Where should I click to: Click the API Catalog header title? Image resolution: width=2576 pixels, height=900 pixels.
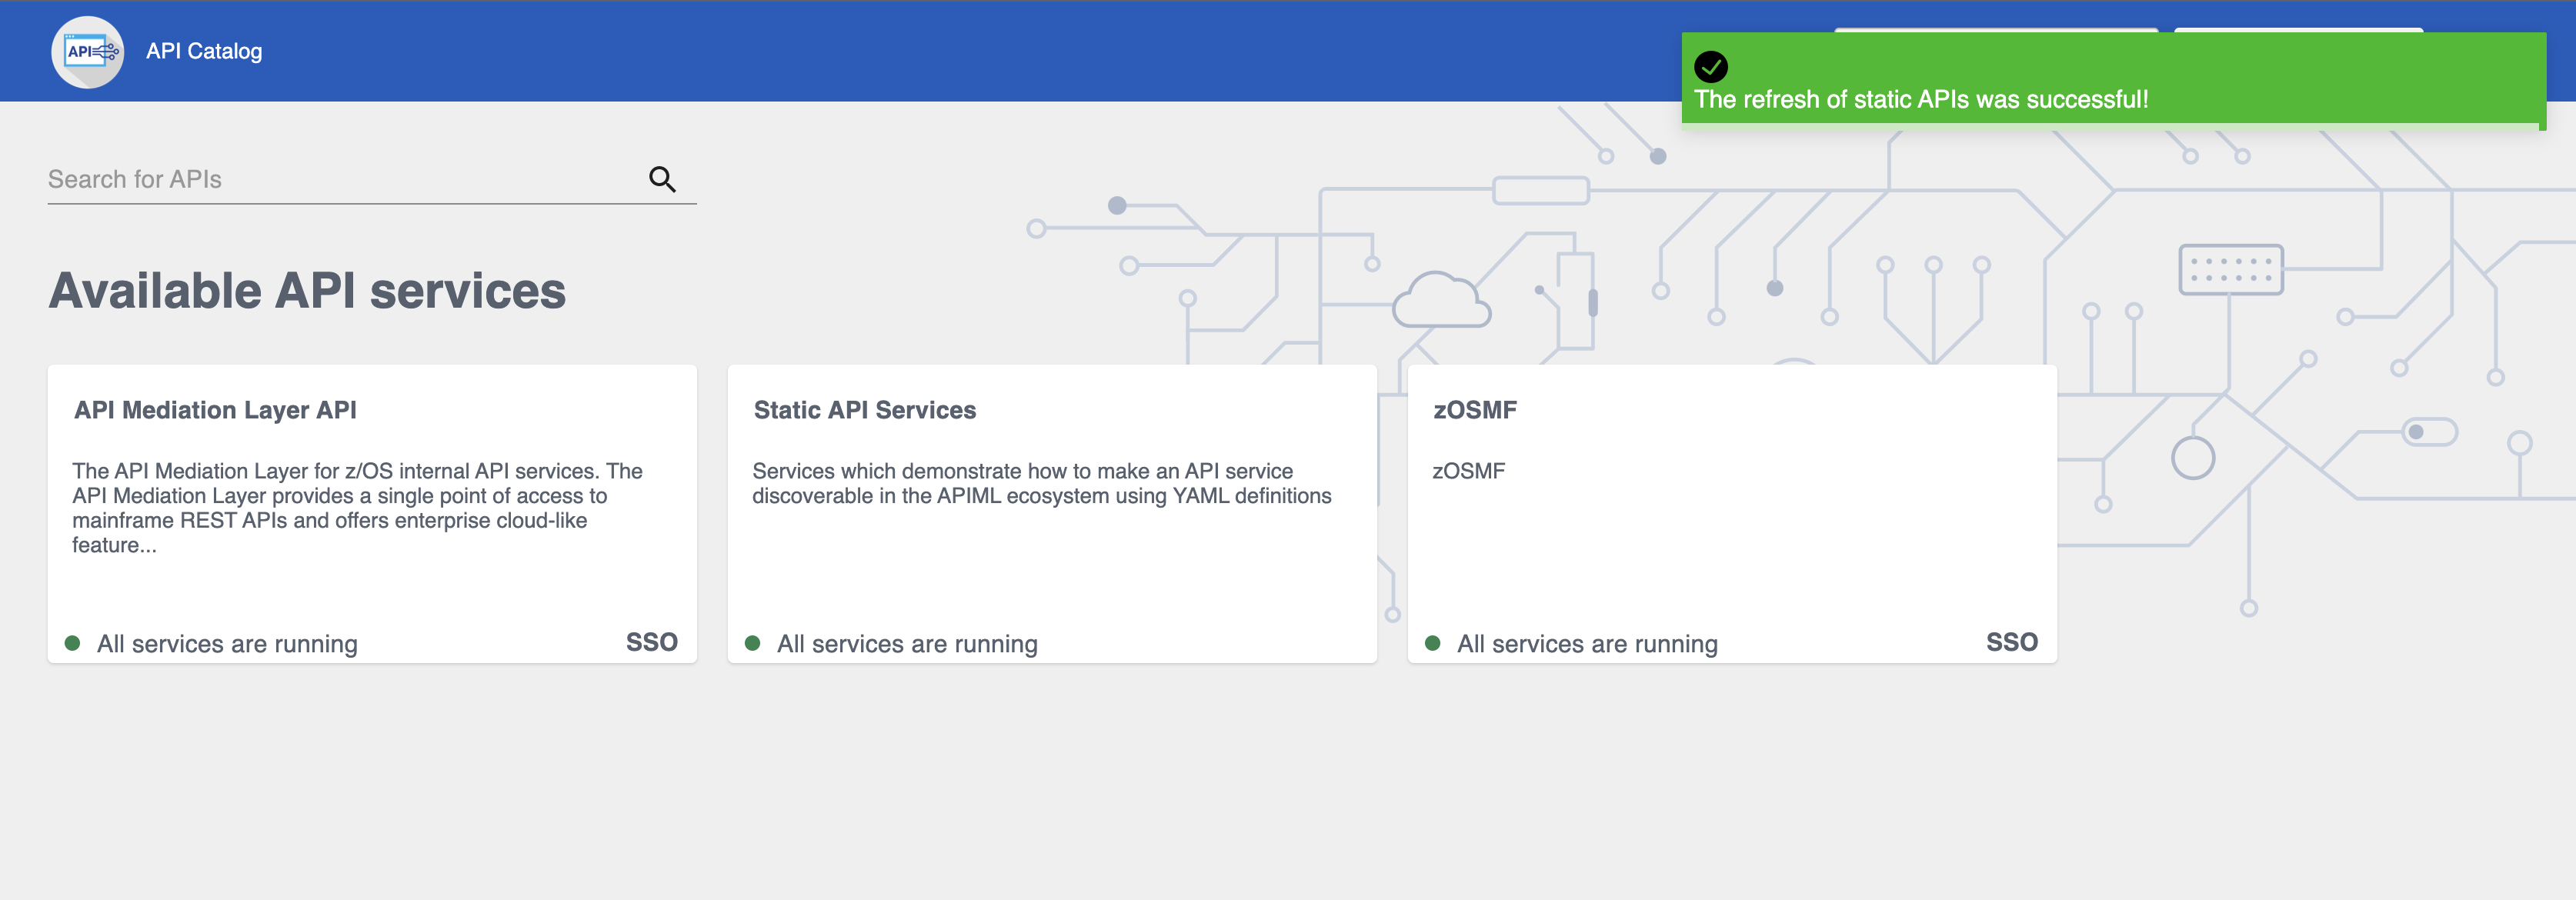(204, 51)
